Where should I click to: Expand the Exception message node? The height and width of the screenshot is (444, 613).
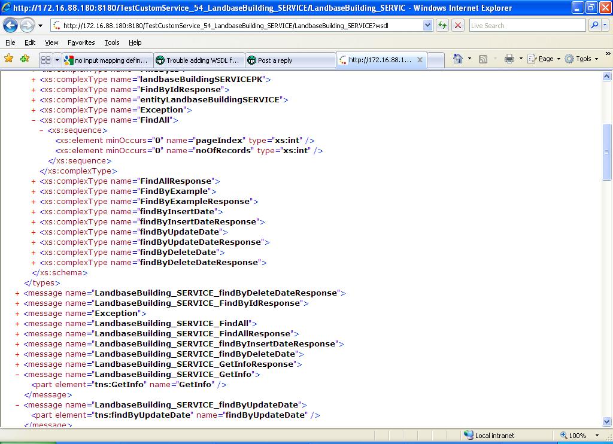[17, 314]
